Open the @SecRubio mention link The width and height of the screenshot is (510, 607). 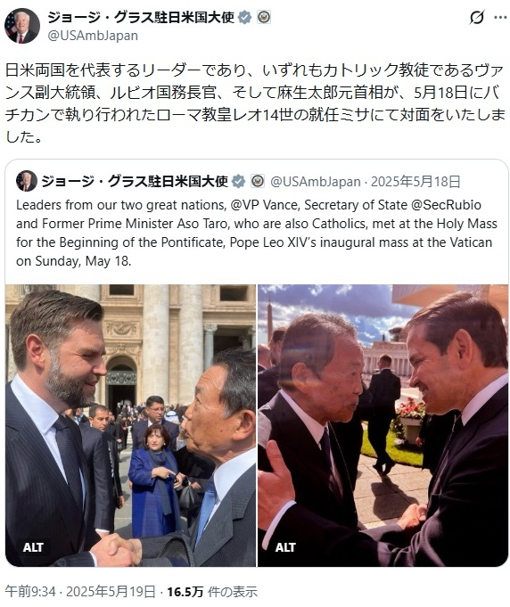click(446, 205)
